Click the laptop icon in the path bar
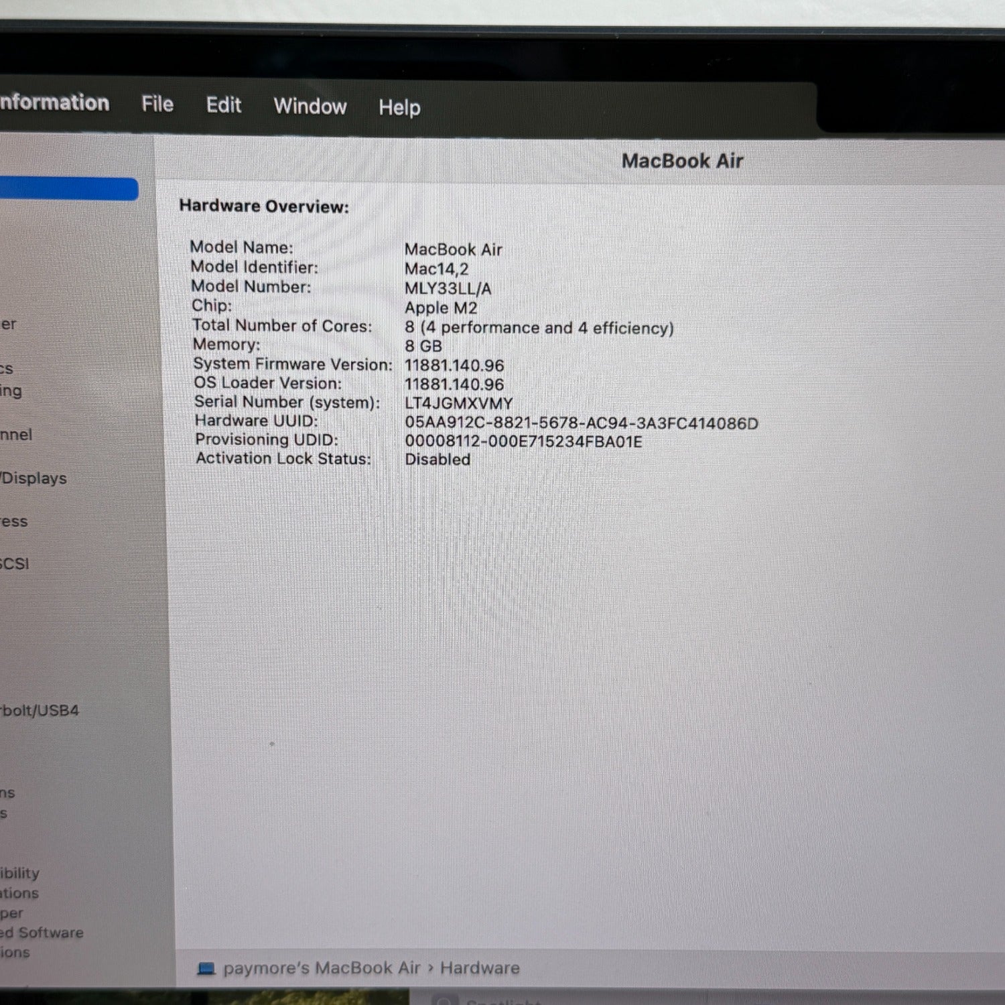 click(206, 968)
